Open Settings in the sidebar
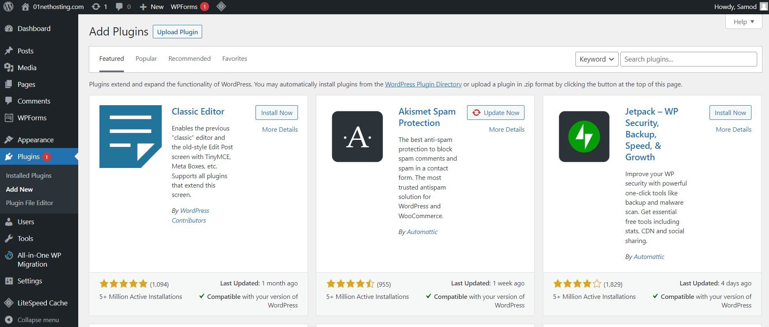769x327 pixels. pyautogui.click(x=39, y=281)
